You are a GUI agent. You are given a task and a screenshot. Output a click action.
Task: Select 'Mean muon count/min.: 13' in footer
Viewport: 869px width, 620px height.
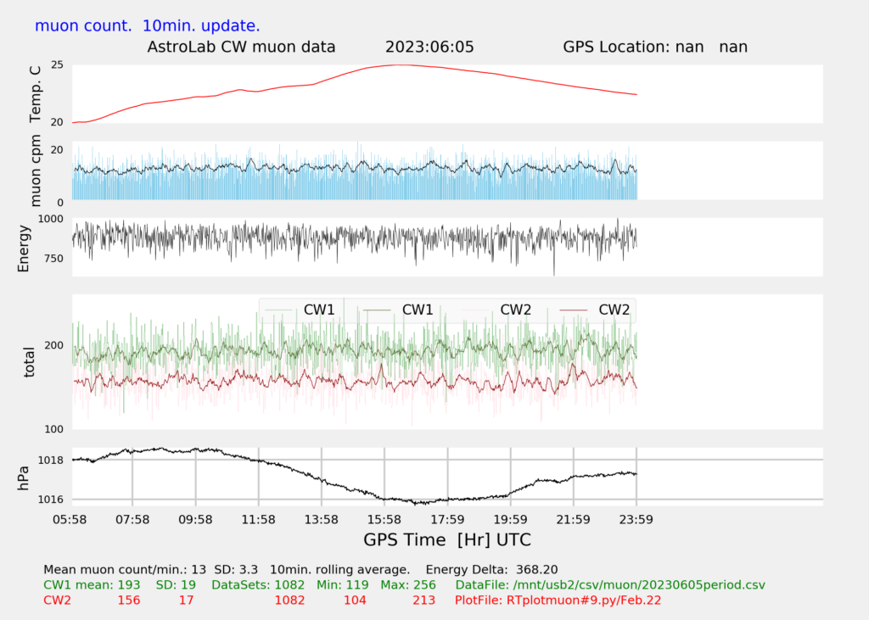[x=125, y=570]
